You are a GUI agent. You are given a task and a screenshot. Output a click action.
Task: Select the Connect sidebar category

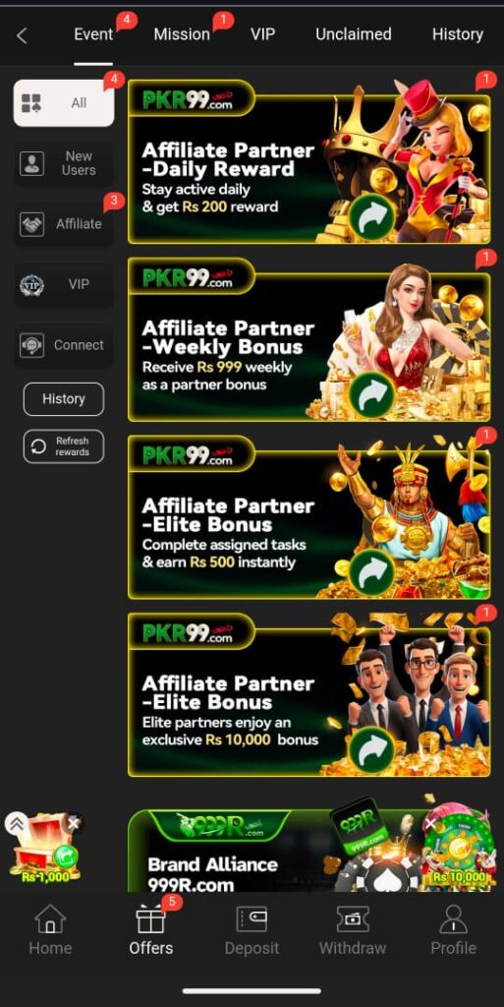coord(64,345)
